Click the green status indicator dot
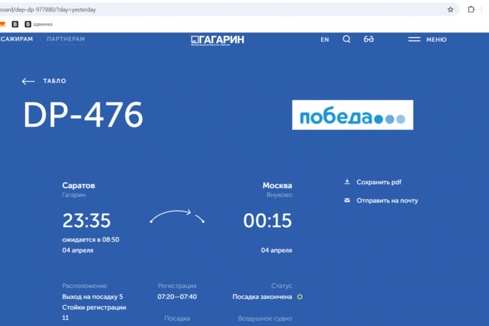 click(300, 297)
